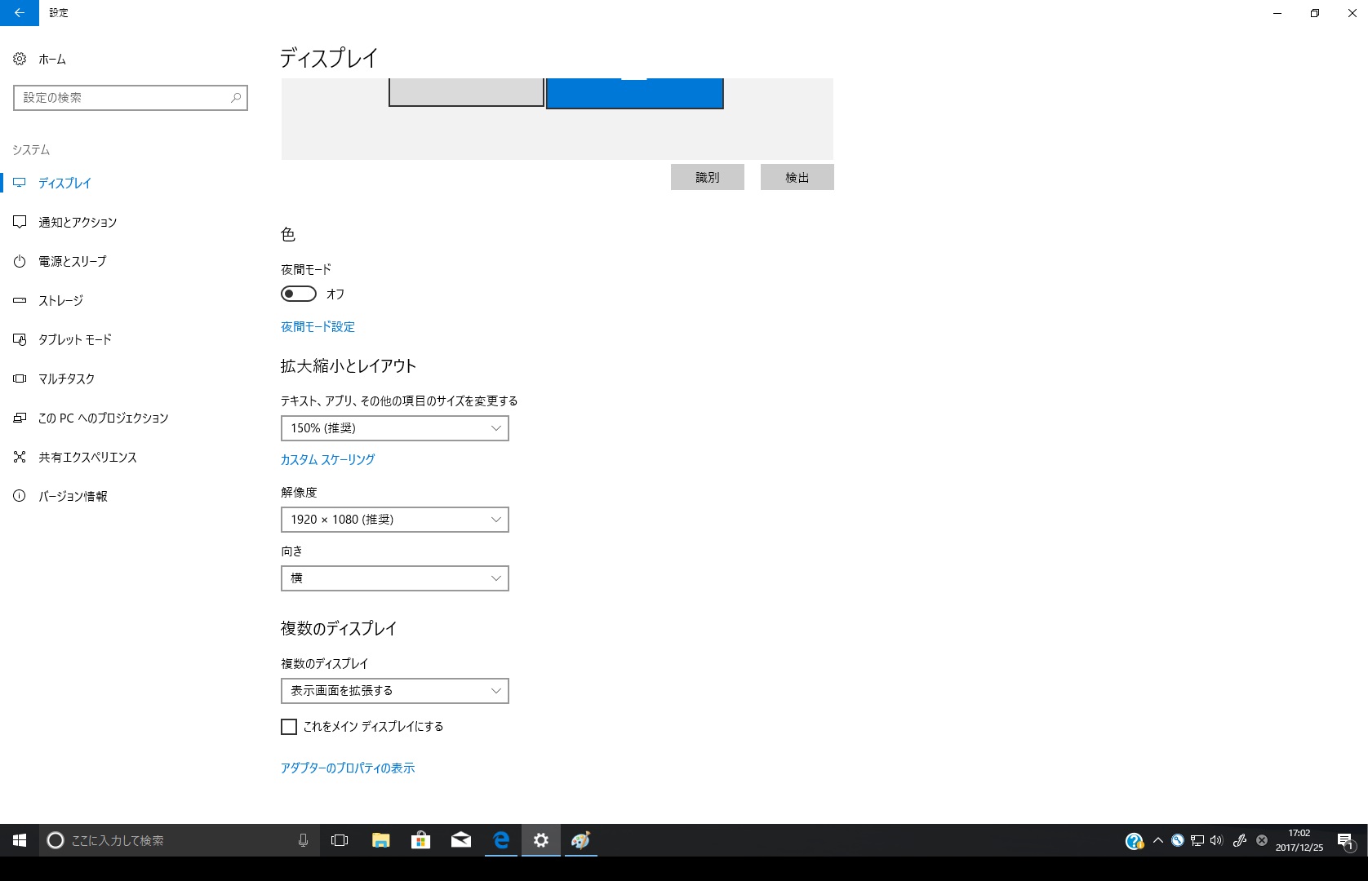Open the Mail app on taskbar

[460, 840]
